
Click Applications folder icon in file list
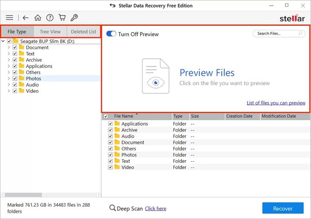point(117,124)
